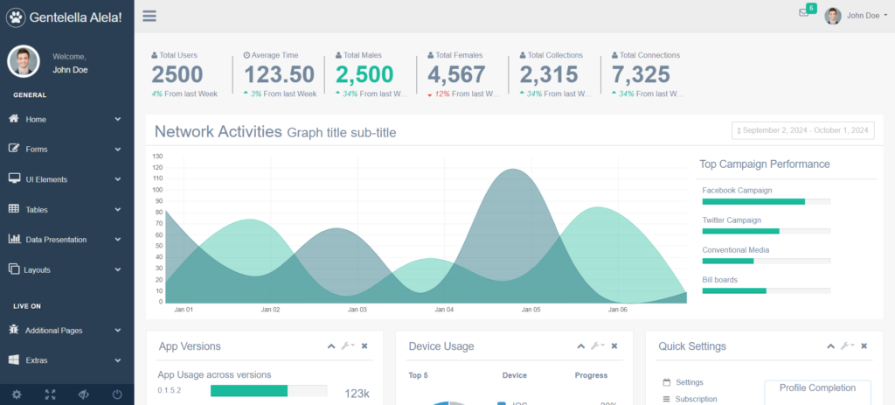Enter fullscreen from the sidebar footer

[x=50, y=395]
